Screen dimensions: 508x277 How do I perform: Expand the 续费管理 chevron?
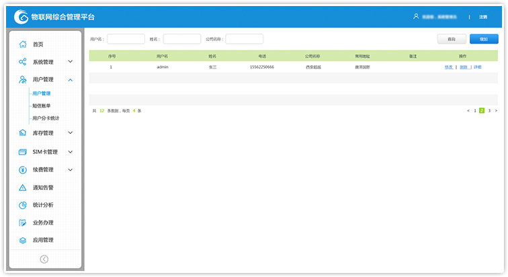71,170
